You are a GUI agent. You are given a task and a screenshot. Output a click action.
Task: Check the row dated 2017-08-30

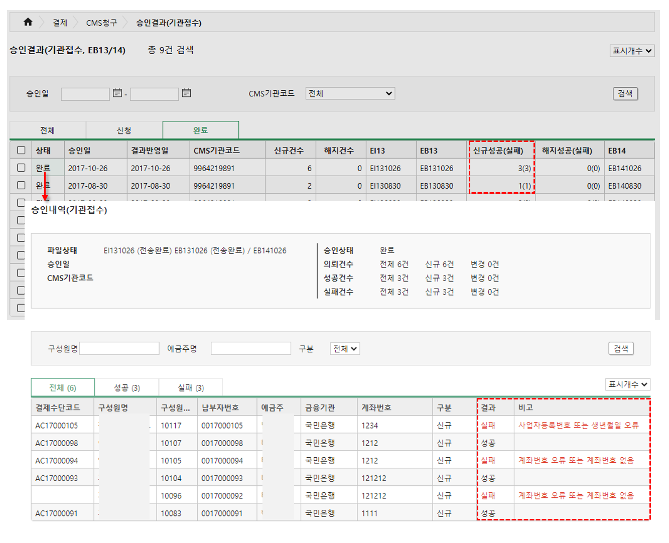pyautogui.click(x=21, y=185)
